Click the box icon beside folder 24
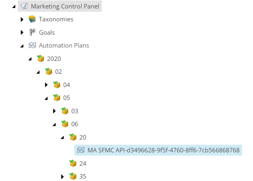253x181 pixels. (x=72, y=163)
